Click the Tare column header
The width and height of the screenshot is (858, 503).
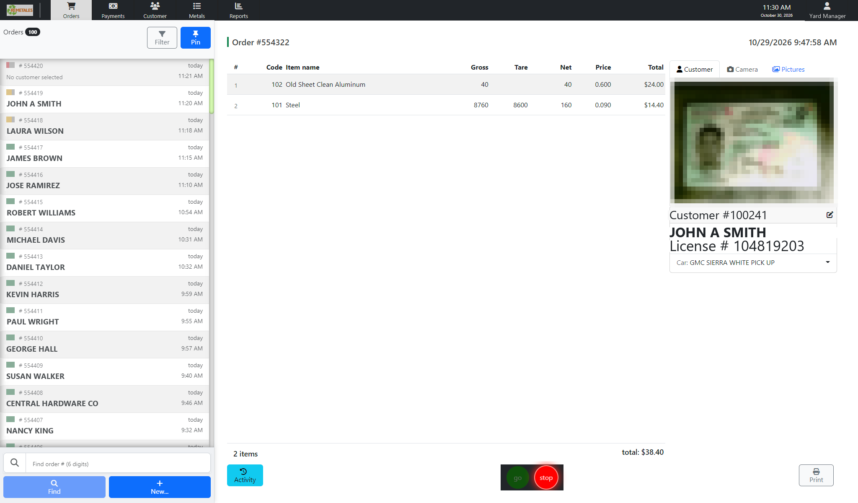521,67
